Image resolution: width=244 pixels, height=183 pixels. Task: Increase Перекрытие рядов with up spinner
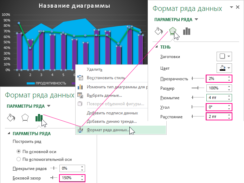coord(82,167)
